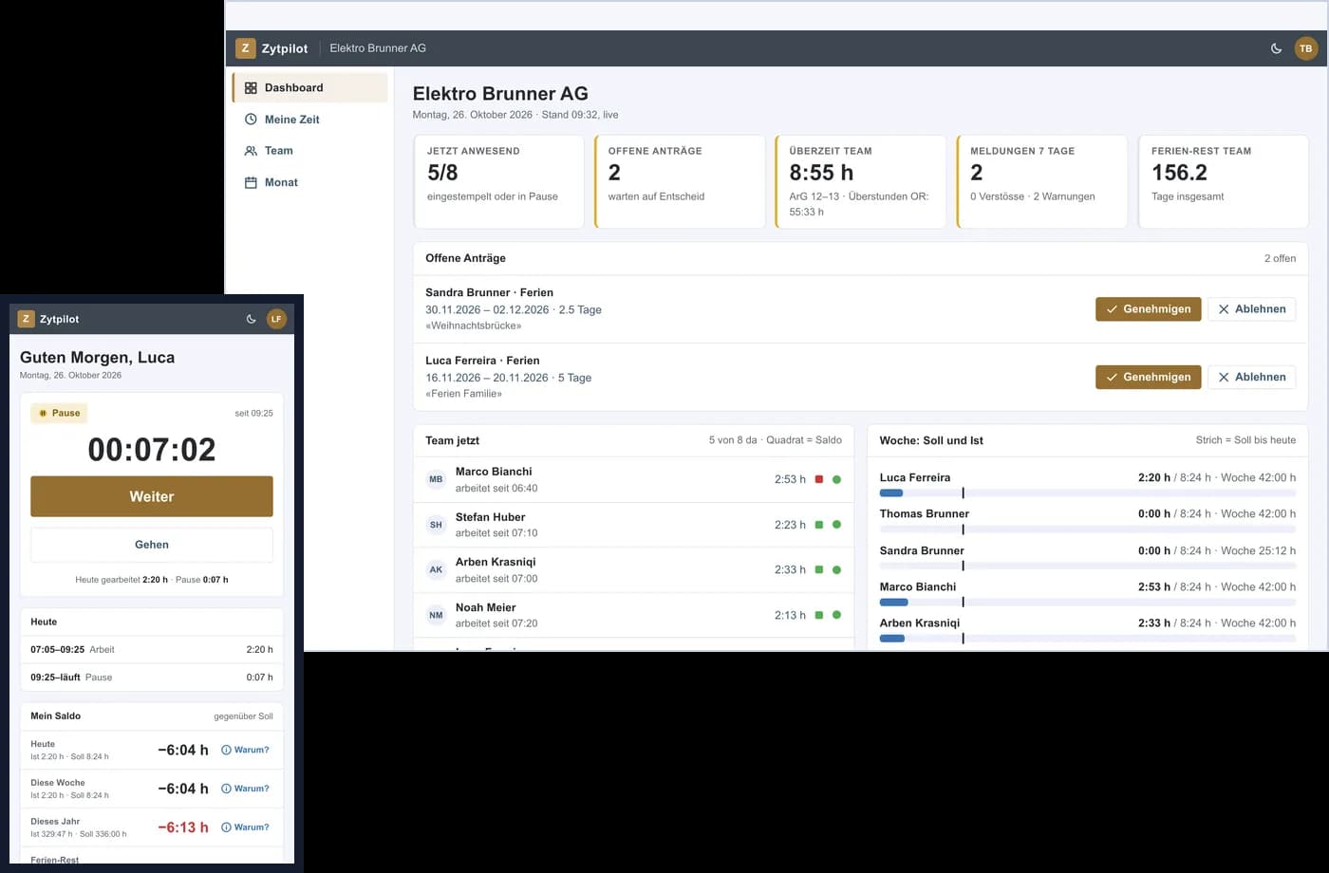Open Monat via the calendar icon in sidebar
This screenshot has width=1329, height=873.
(x=251, y=182)
